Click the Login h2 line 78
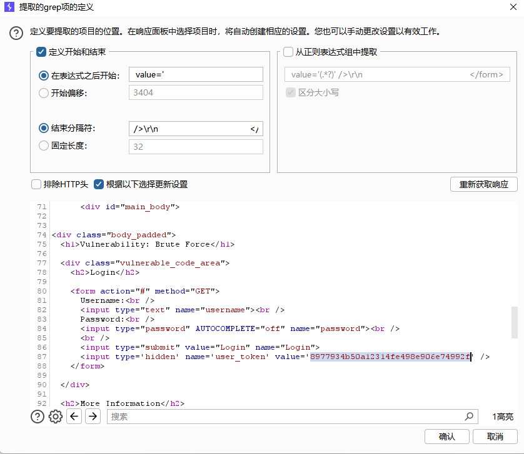Screen dimensions: 524x454 pyautogui.click(x=105, y=272)
